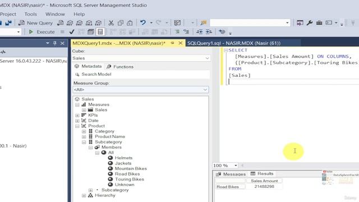
Task: Run the query with Execute
Action: click(42, 32)
